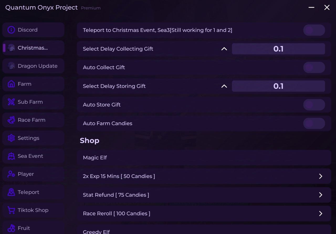
Task: Collapse the Select Delay Collecting Gift chevron
Action: point(224,49)
